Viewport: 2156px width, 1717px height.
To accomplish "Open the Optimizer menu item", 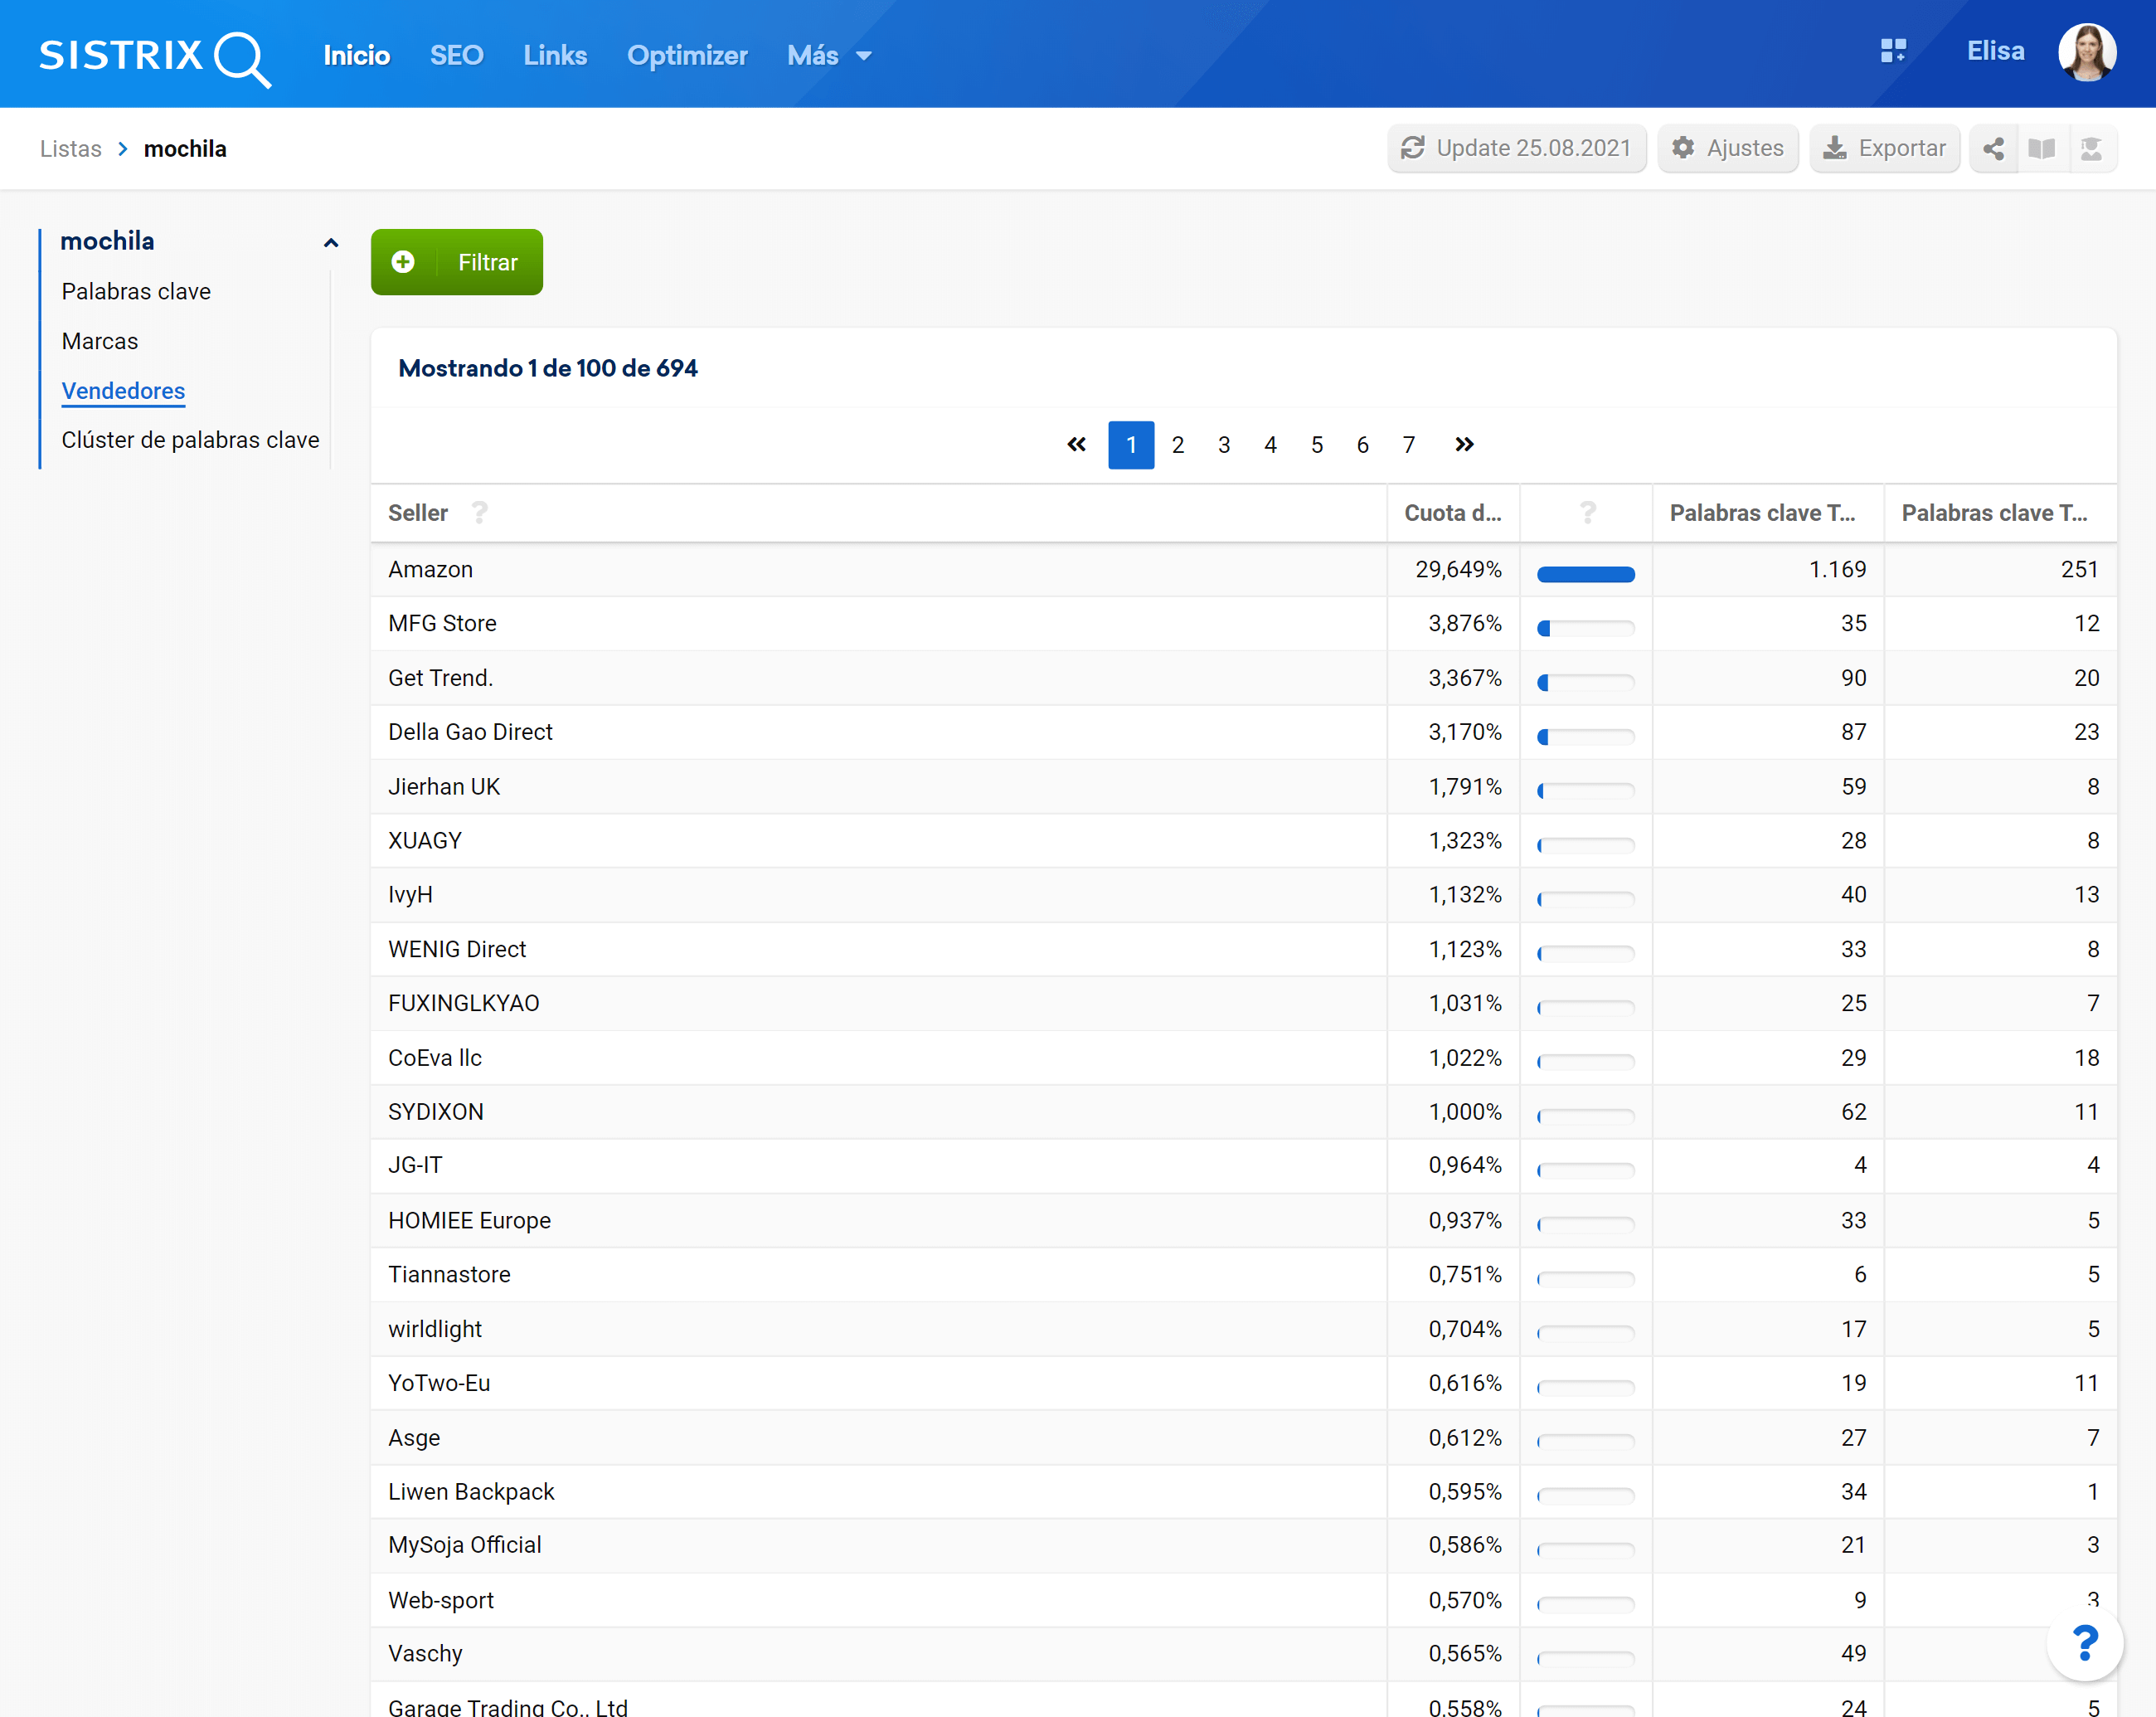I will [687, 56].
